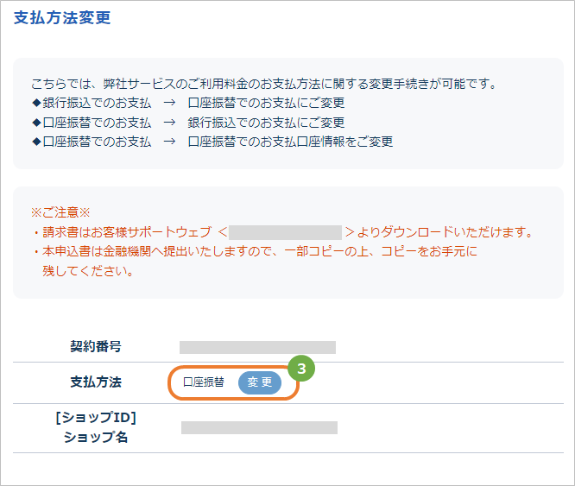575x486 pixels.
Task: Click the text 残してください。
Action: 88,271
